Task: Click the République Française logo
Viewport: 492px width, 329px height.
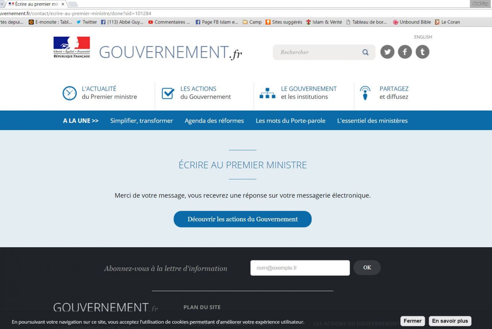Action: 72,47
